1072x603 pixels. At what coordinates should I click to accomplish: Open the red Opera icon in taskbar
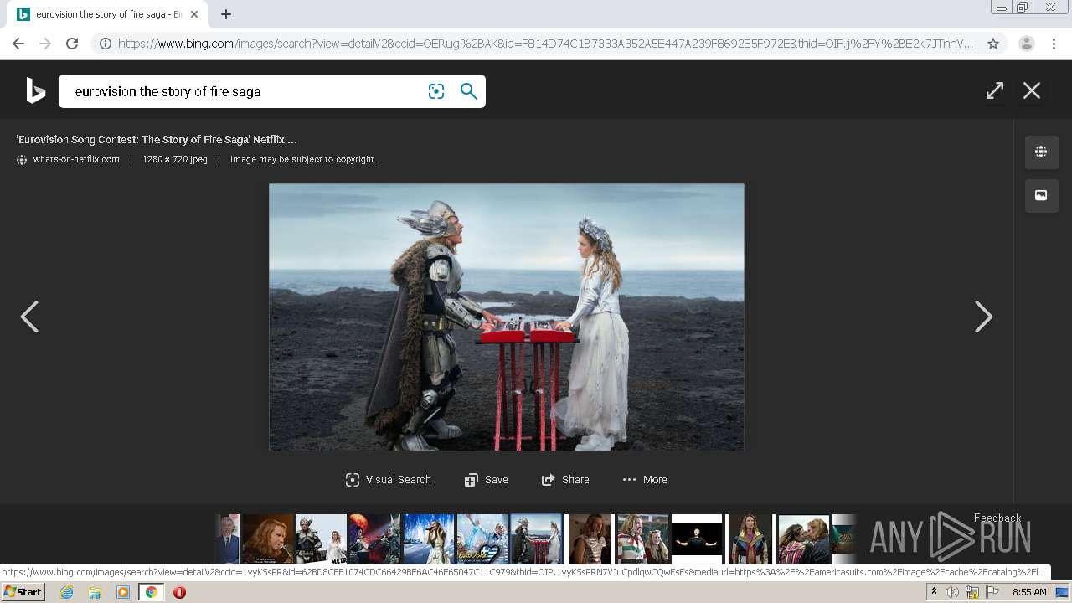(x=179, y=592)
